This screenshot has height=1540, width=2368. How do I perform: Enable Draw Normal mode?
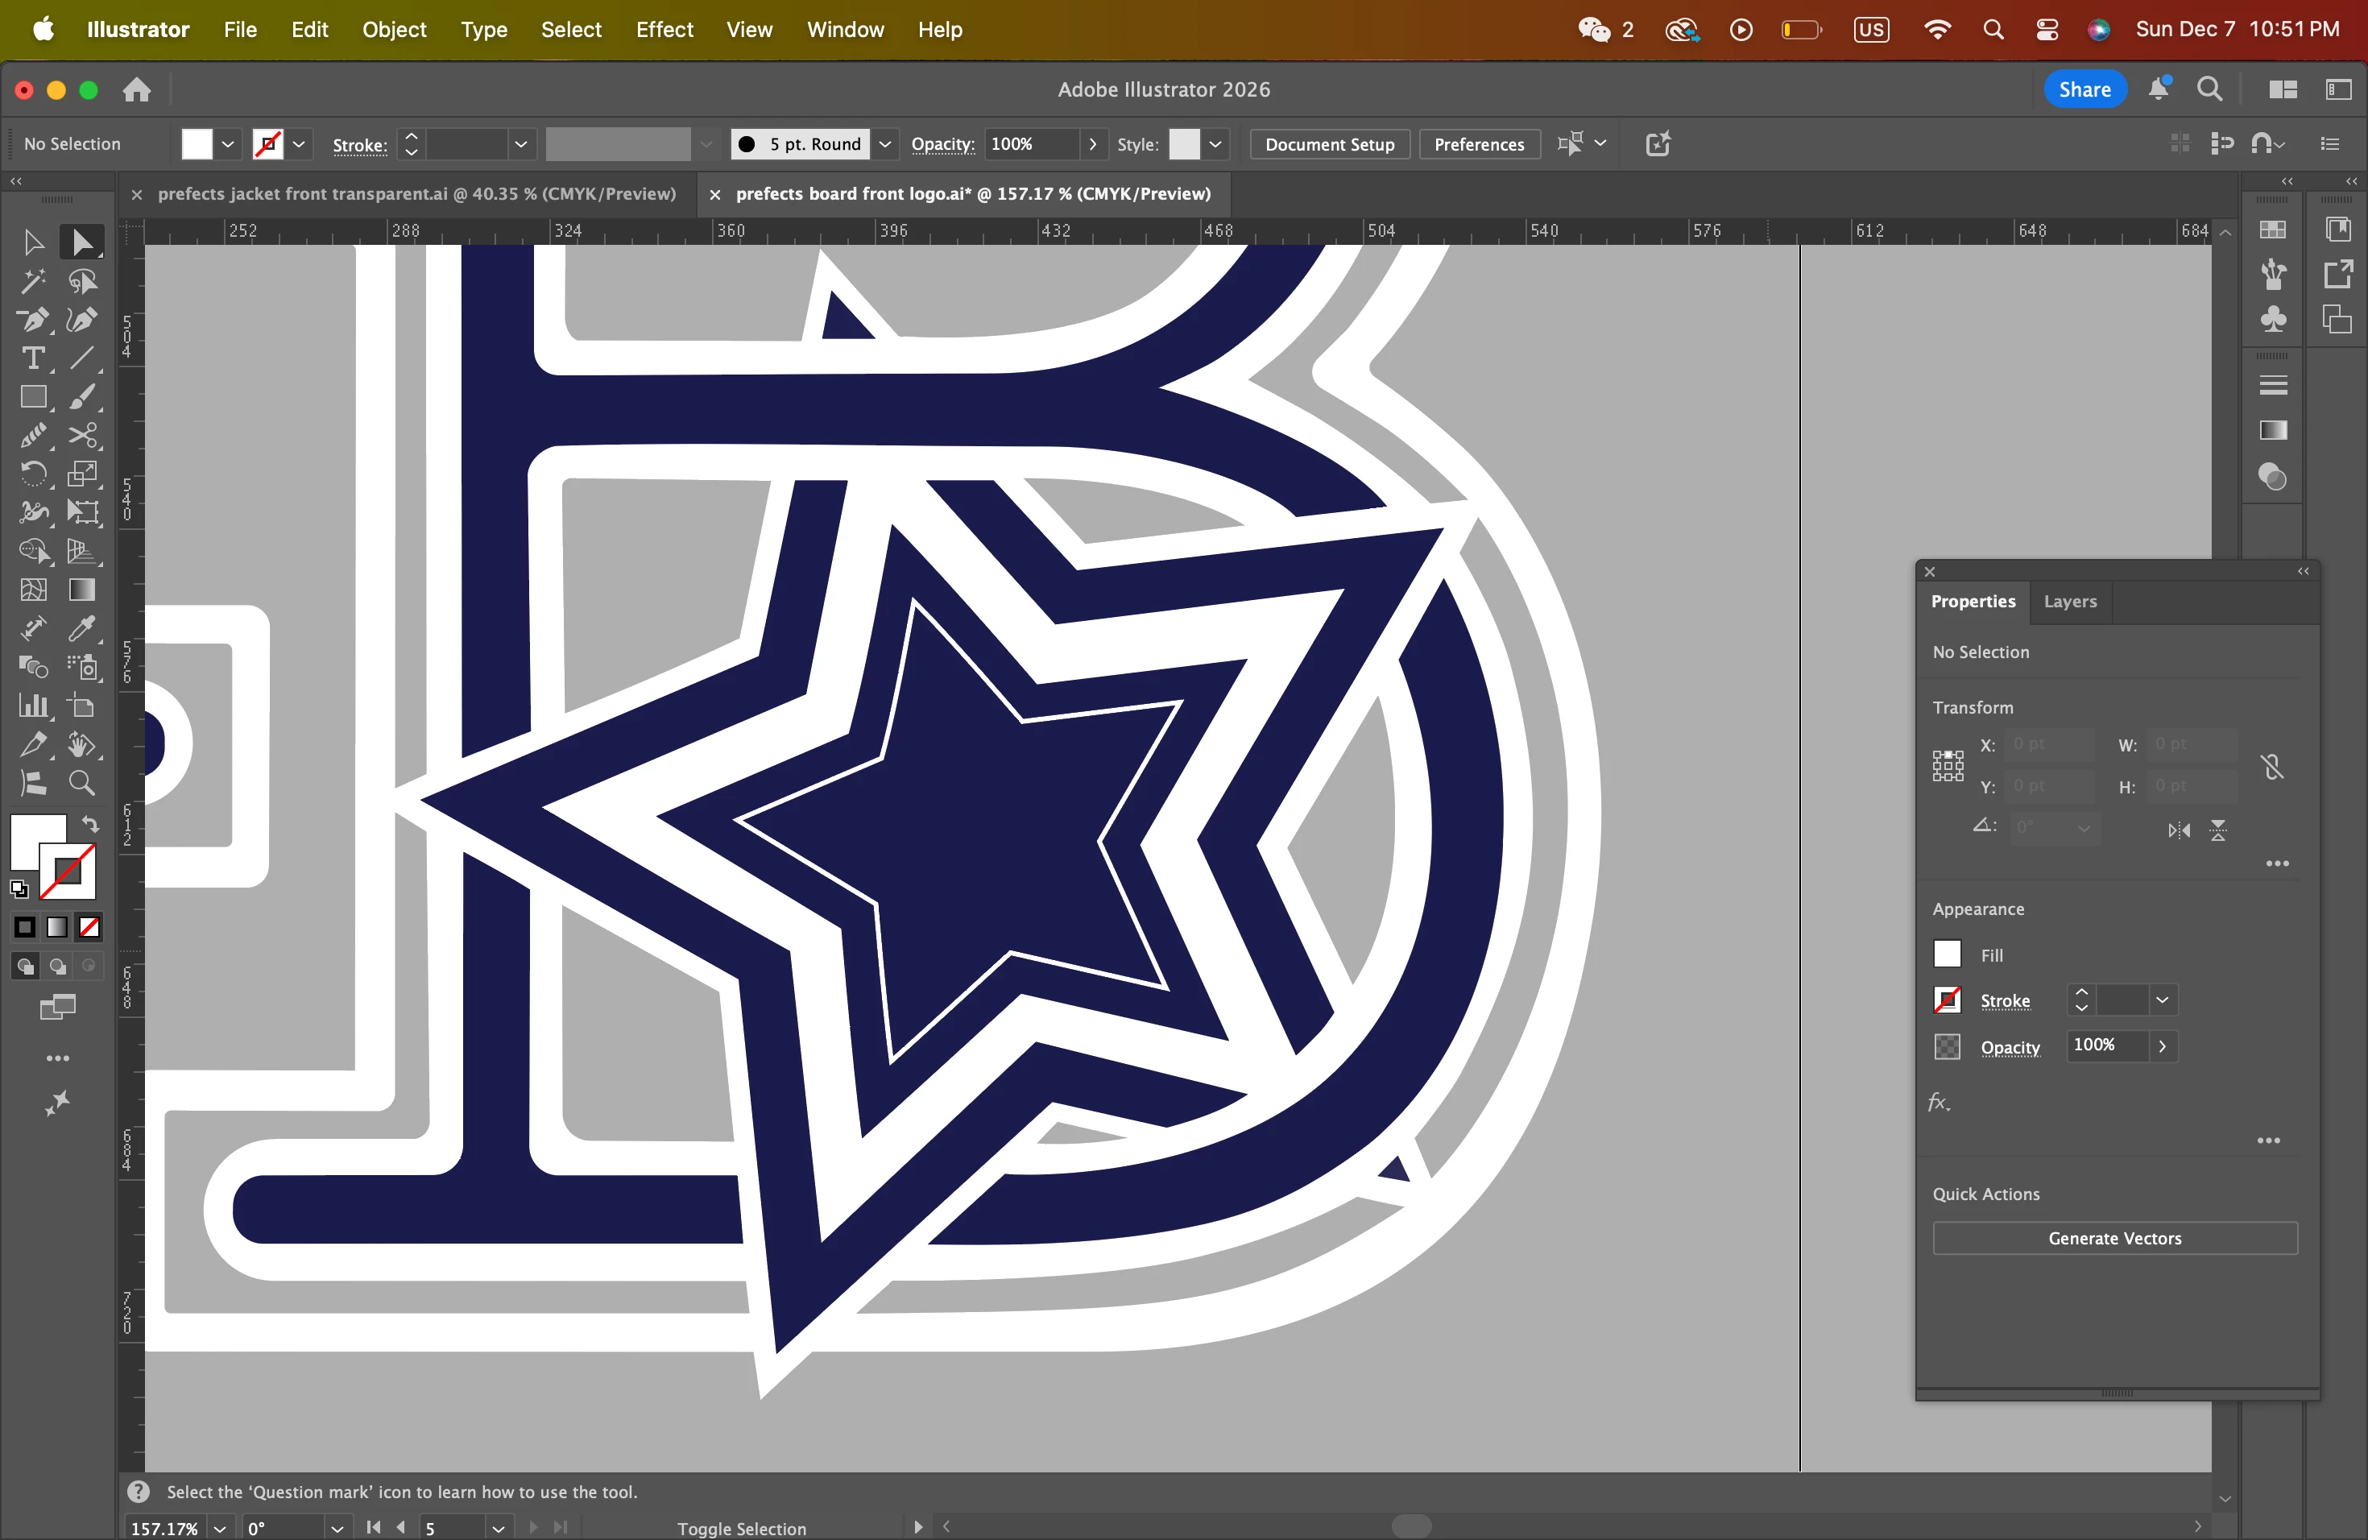(x=25, y=966)
